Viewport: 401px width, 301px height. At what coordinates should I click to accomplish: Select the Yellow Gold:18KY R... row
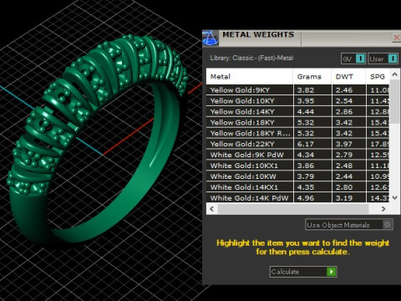coord(297,133)
